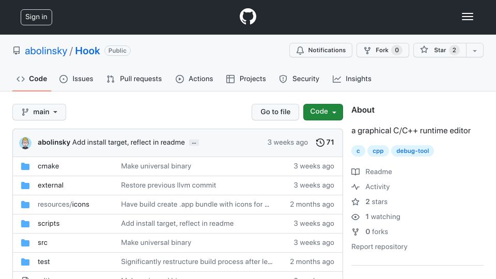Fork the repository
This screenshot has width=496, height=279.
(383, 50)
